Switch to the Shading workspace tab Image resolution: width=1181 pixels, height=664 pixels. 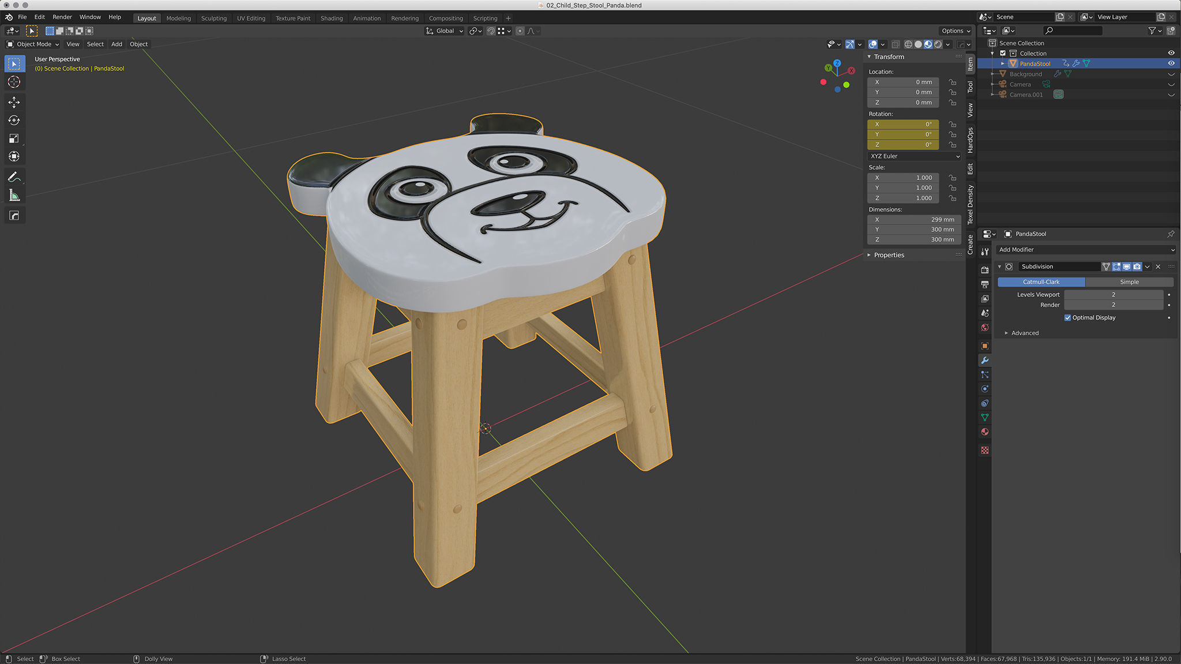click(x=332, y=18)
